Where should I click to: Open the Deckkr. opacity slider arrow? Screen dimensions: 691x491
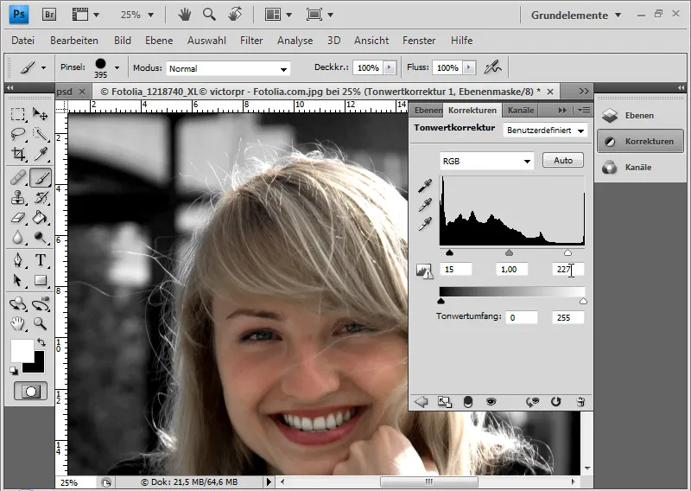(x=390, y=67)
